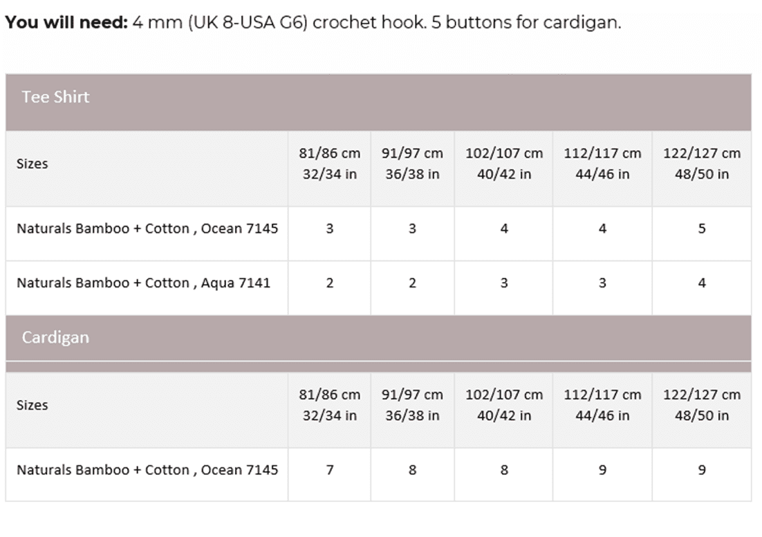Click the Tee Shirt Ocean quantity 5 cell
This screenshot has height=537, width=762.
[x=702, y=229]
